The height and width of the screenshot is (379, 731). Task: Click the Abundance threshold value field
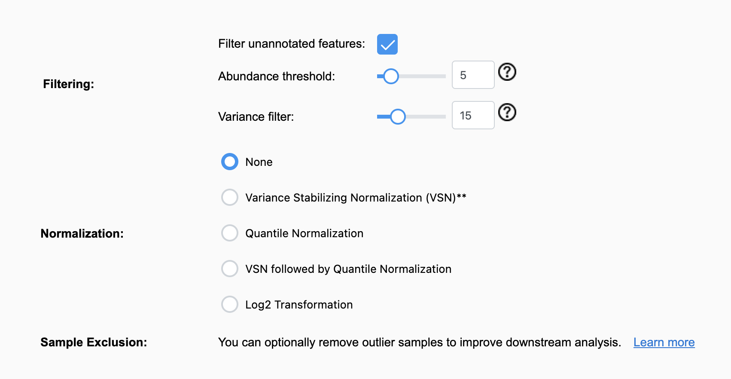click(473, 75)
